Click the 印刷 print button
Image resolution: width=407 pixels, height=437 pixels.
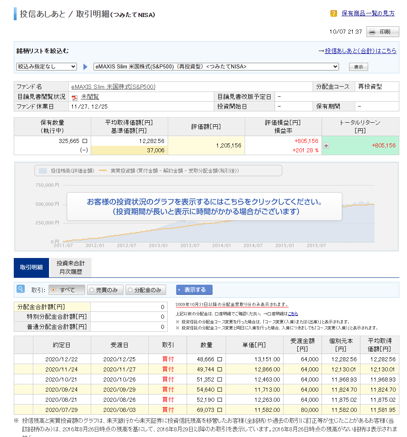[x=383, y=32]
